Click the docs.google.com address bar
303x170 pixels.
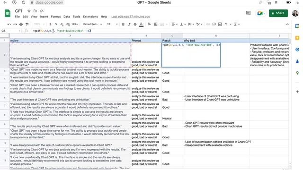(x=47, y=2)
